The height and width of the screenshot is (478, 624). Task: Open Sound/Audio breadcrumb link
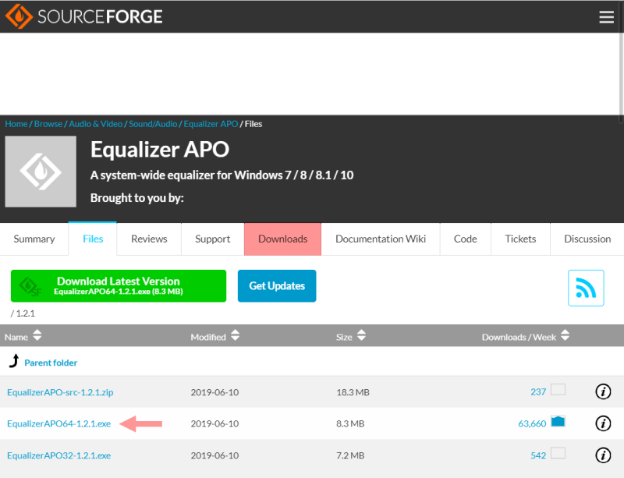(x=153, y=124)
